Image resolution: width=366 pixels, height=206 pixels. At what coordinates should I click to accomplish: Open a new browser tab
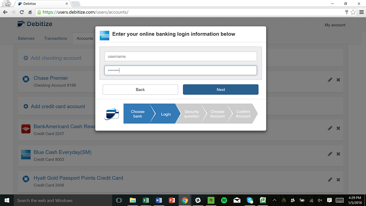pyautogui.click(x=75, y=3)
